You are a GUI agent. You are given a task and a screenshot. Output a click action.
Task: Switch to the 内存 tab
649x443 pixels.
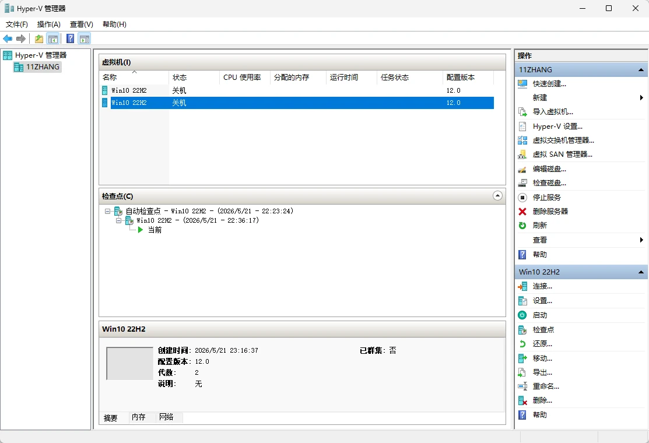pyautogui.click(x=139, y=417)
